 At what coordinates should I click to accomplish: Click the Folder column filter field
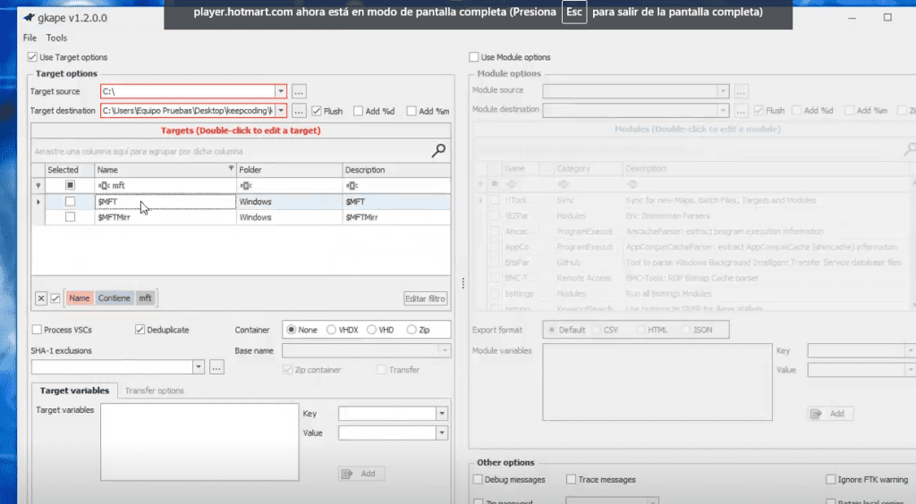289,186
